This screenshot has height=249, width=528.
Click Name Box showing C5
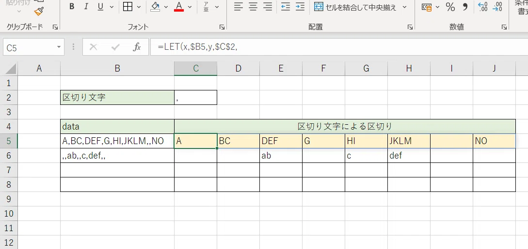[29, 47]
